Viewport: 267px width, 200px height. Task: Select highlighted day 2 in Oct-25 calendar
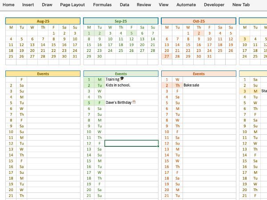coord(199,33)
